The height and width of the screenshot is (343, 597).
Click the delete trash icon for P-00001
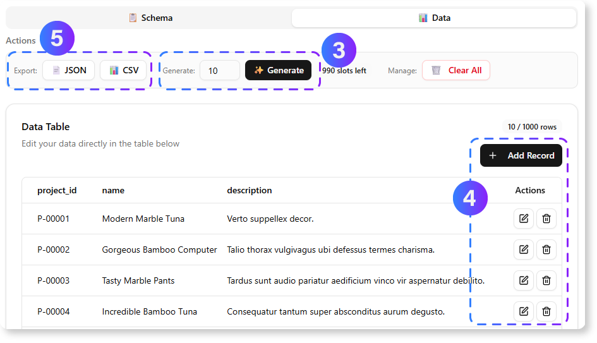[x=546, y=219]
